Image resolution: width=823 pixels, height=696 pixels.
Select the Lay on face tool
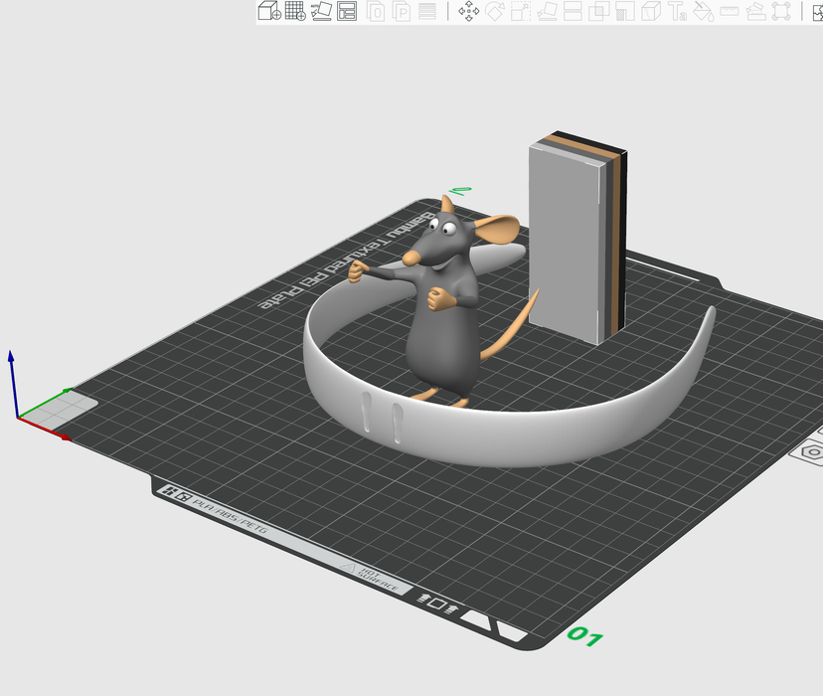coord(547,12)
